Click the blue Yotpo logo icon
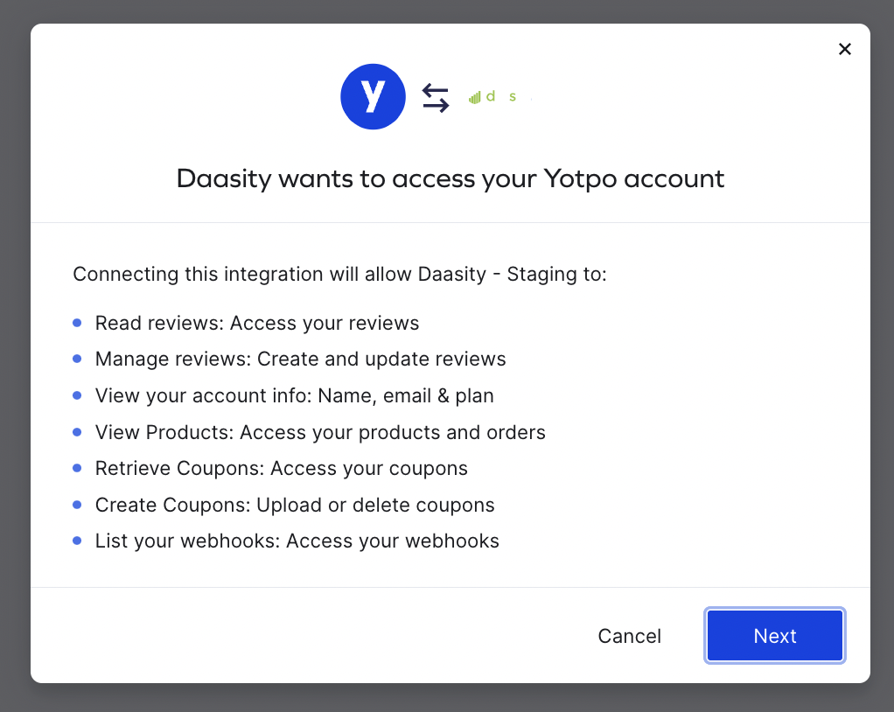Image resolution: width=894 pixels, height=712 pixels. pyautogui.click(x=373, y=97)
